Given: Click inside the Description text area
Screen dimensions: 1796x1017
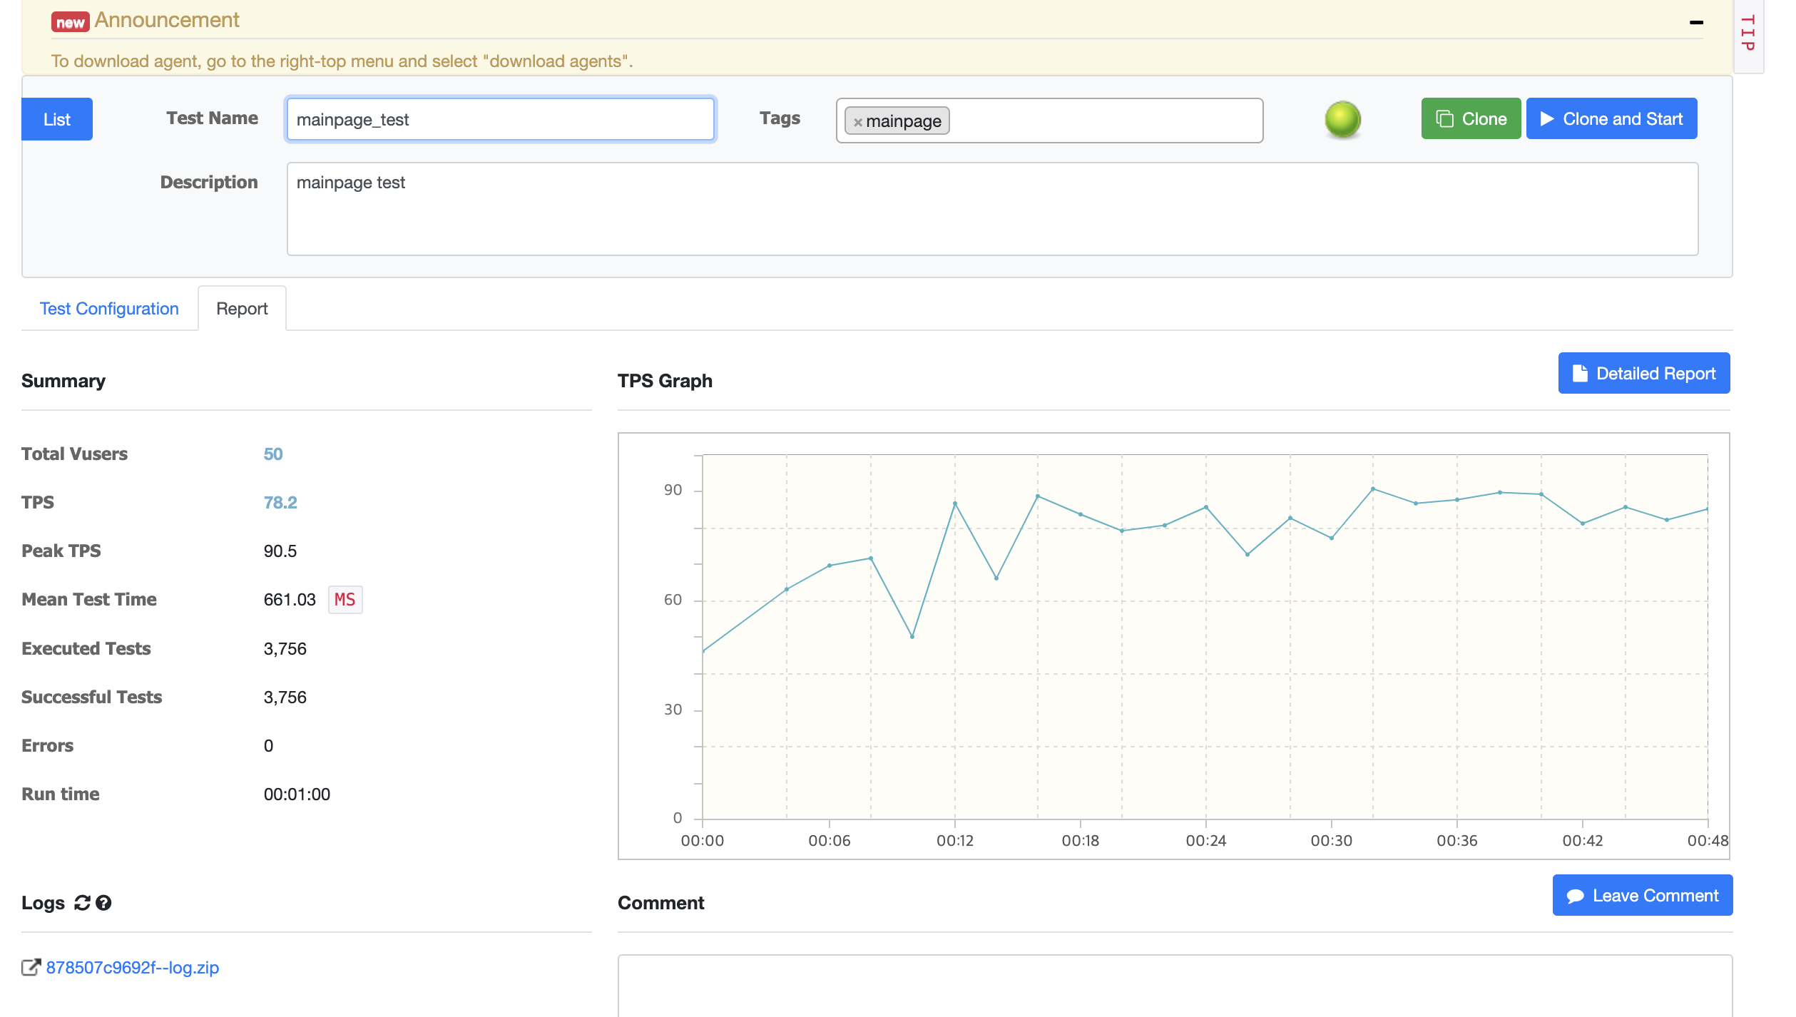Looking at the screenshot, I should tap(991, 209).
